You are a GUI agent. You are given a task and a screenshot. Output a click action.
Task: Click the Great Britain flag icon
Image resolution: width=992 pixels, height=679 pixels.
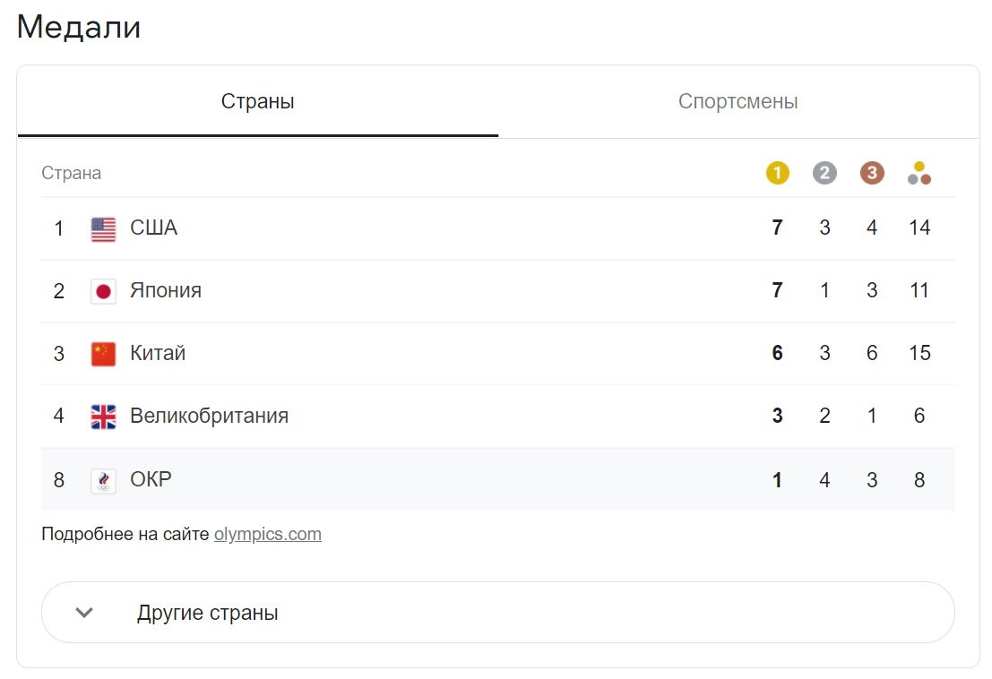pyautogui.click(x=103, y=417)
